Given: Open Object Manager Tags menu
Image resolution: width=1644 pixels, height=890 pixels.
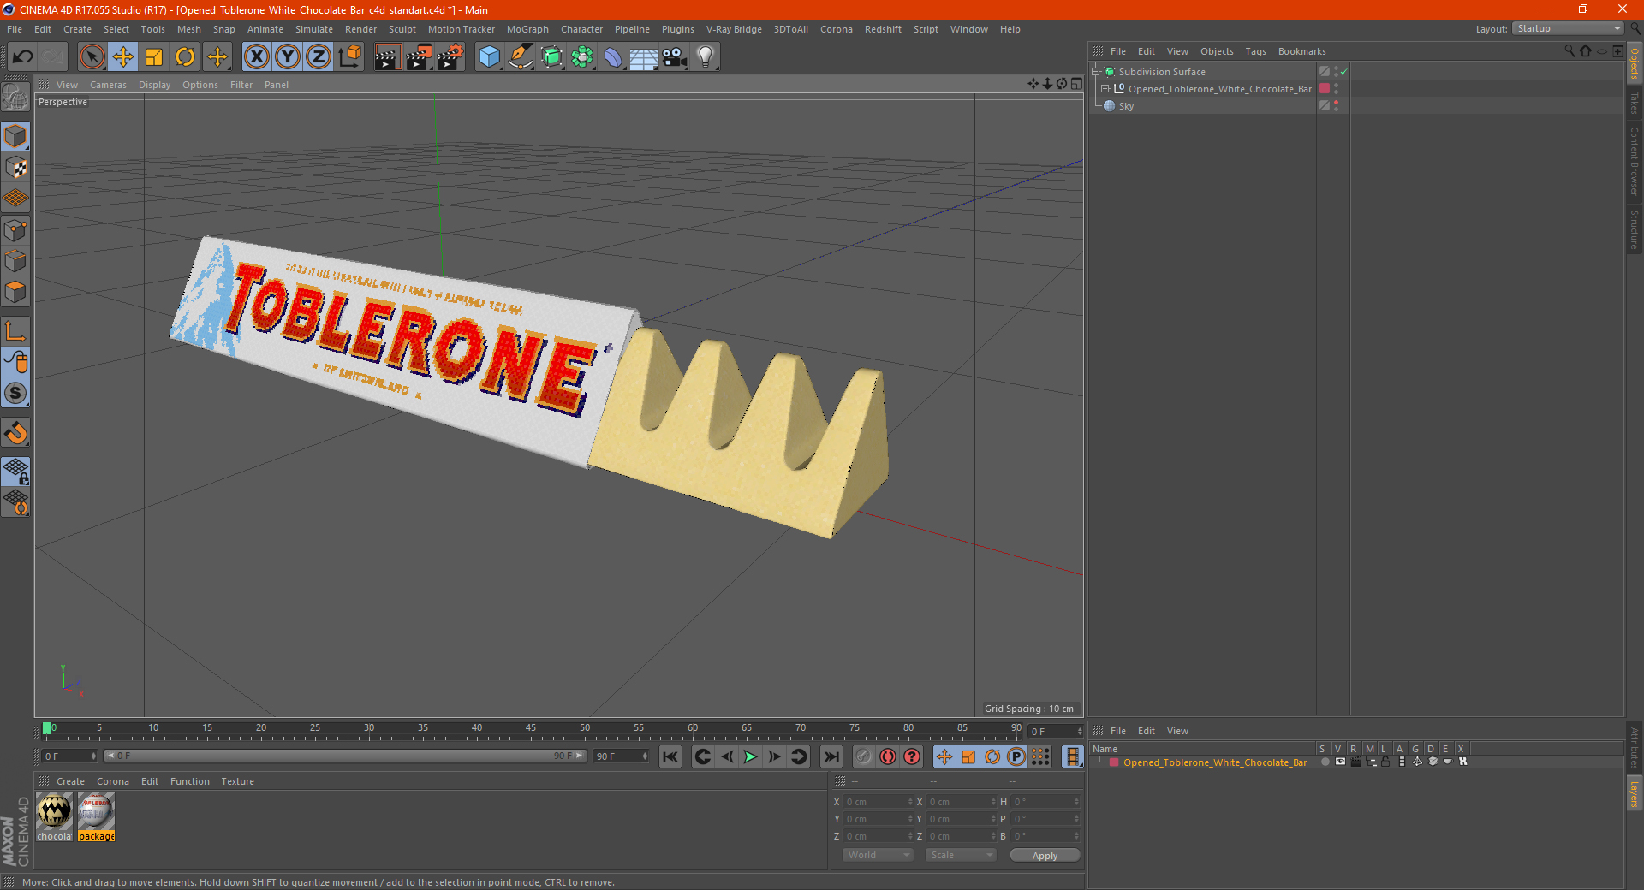Looking at the screenshot, I should (x=1255, y=51).
